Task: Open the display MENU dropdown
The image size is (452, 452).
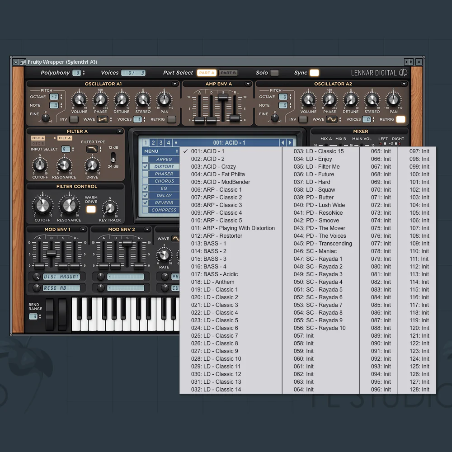Action: 160,151
